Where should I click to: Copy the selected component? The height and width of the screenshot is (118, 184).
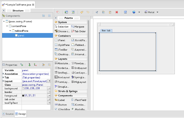click(103, 12)
